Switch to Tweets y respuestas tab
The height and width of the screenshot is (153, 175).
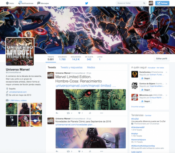point(72,67)
